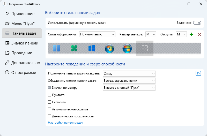Open the Стиль оформления dropdown

point(97,34)
